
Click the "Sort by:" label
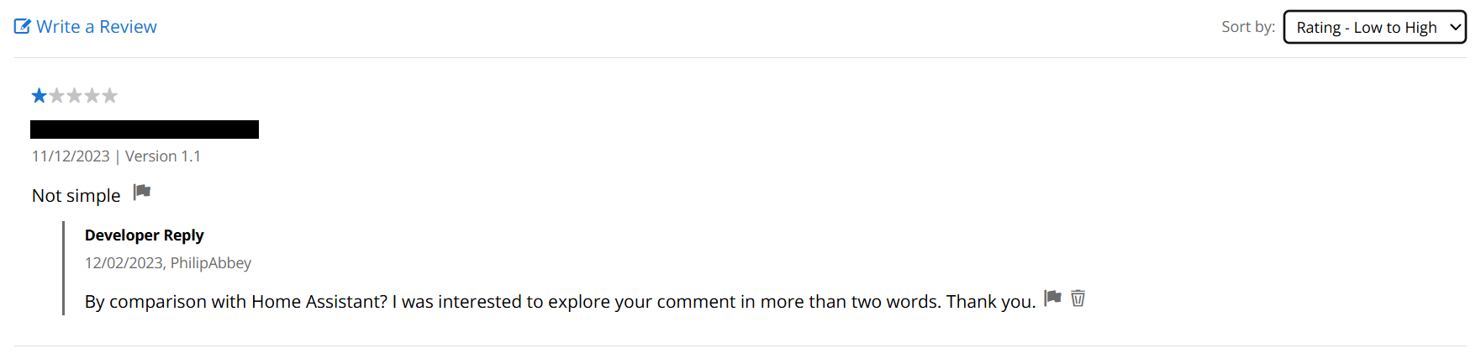[x=1248, y=27]
